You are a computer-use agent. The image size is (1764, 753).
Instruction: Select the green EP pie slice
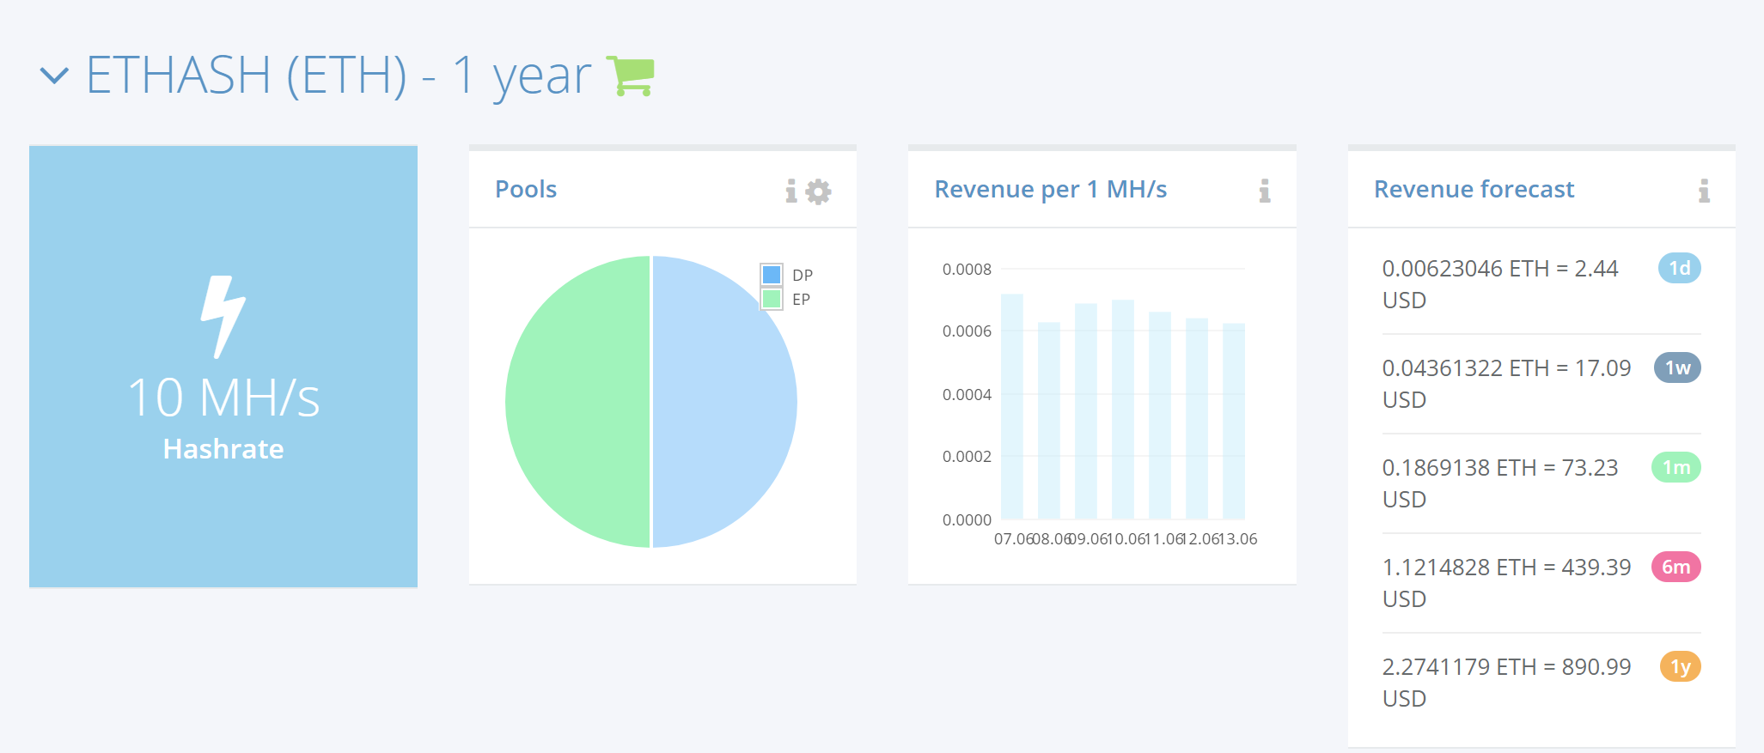tap(578, 402)
